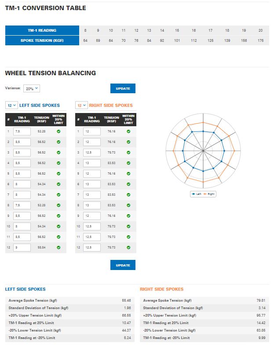Image resolution: width=274 pixels, height=354 pixels.
Task: Click green check icon for right spoke 1
Action: click(128, 131)
